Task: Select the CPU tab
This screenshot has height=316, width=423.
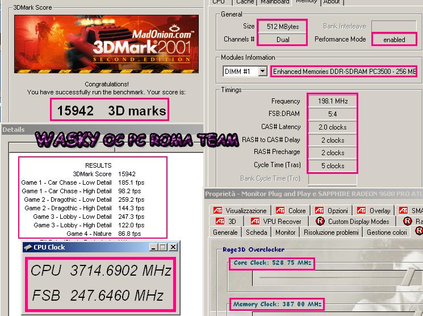Action: [x=219, y=2]
